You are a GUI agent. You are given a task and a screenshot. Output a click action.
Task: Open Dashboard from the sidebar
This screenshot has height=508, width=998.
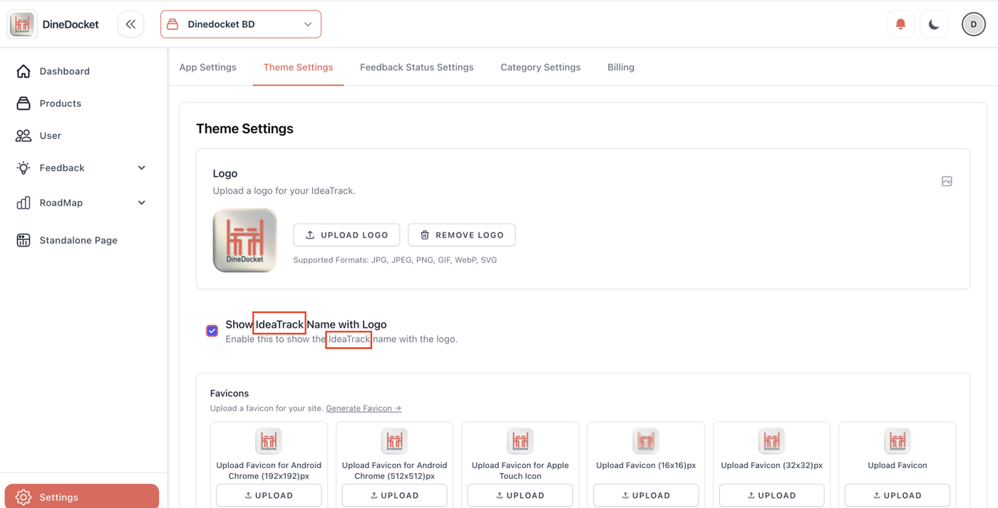coord(64,71)
